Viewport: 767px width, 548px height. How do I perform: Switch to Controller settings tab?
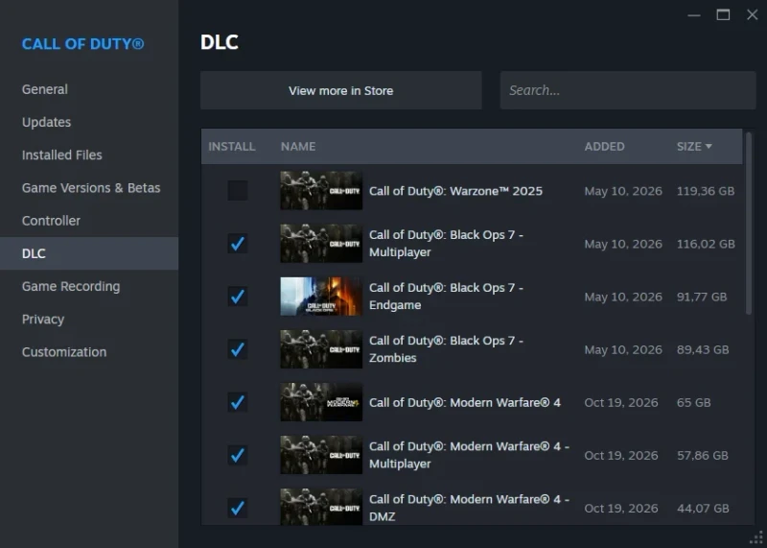pos(89,221)
